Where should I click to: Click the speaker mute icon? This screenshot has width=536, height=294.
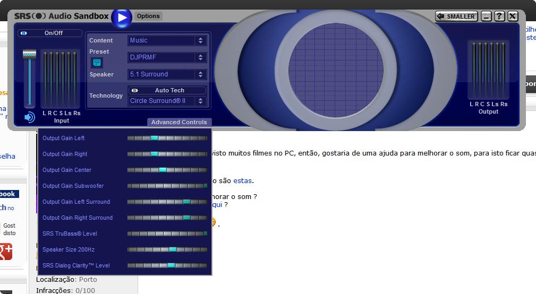pos(29,117)
